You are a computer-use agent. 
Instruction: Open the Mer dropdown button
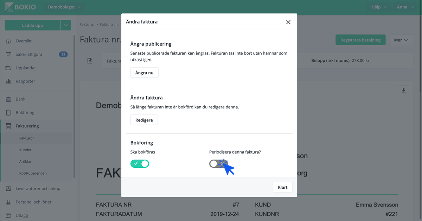click(401, 40)
